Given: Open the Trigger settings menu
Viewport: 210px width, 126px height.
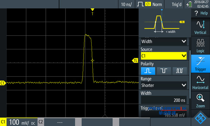Looking at the screenshot, I should tap(201, 64).
